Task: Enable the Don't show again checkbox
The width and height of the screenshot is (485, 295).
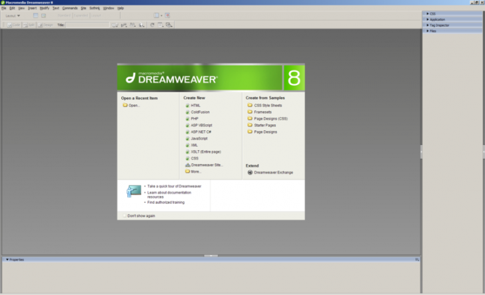Action: (x=124, y=216)
